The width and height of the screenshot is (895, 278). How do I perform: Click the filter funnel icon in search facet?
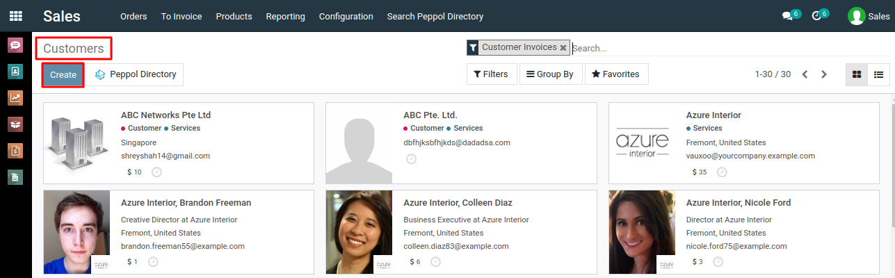tap(473, 48)
